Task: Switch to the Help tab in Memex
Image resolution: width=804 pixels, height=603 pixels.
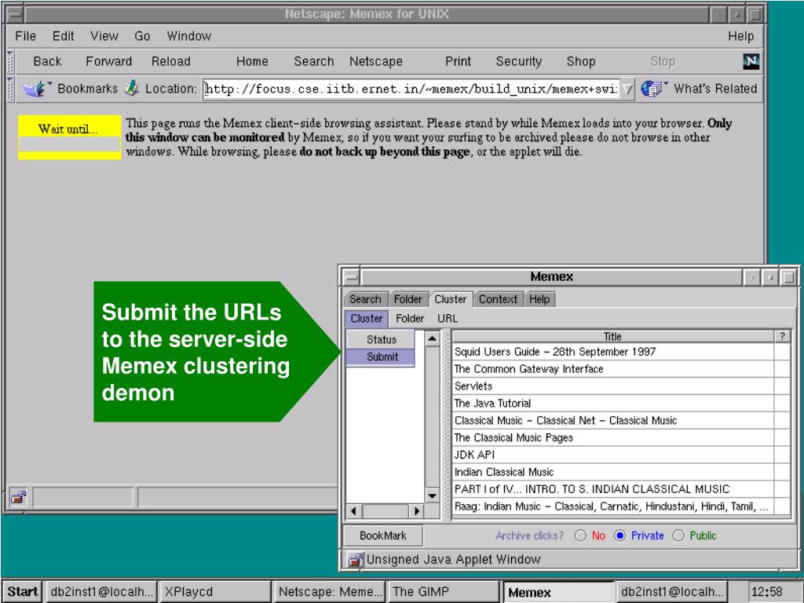Action: click(x=539, y=299)
